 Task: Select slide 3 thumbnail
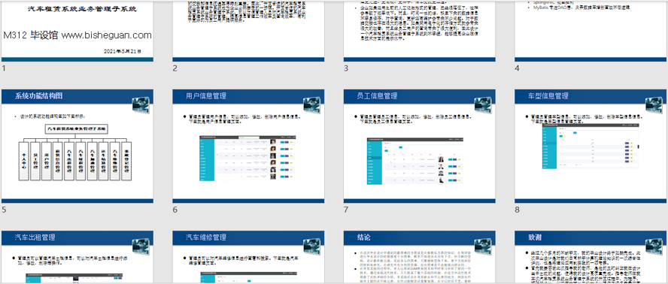point(420,31)
